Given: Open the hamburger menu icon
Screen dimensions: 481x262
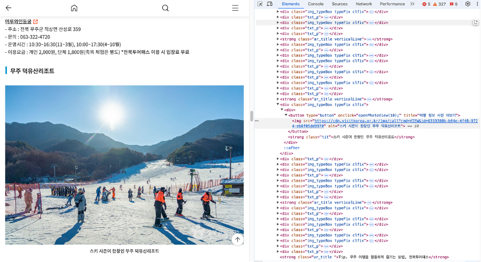Looking at the screenshot, I should (x=235, y=8).
